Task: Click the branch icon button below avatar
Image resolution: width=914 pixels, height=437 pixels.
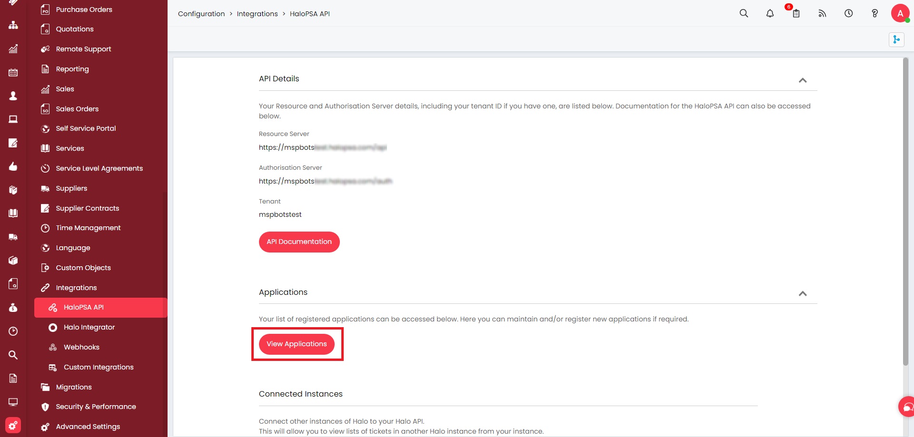Action: pos(896,39)
